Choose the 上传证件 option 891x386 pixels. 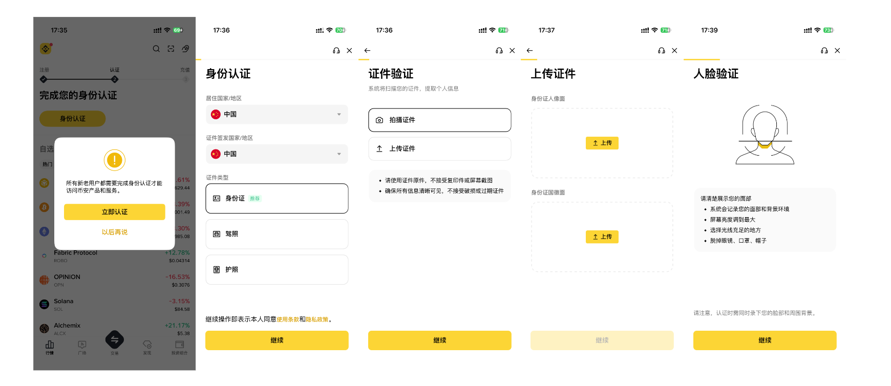(x=440, y=149)
